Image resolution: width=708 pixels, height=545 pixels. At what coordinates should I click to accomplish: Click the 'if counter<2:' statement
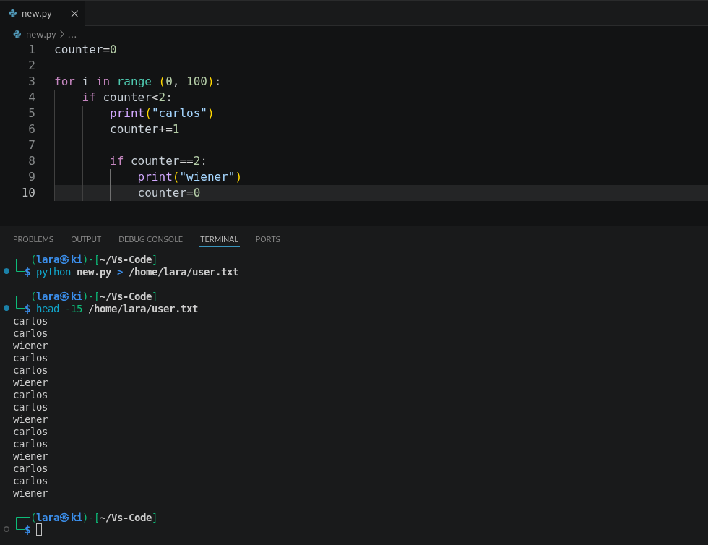coord(127,97)
